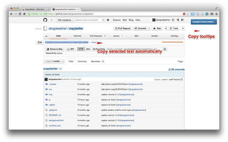Open the _locales folder
The width and height of the screenshot is (228, 142).
[x=52, y=84]
